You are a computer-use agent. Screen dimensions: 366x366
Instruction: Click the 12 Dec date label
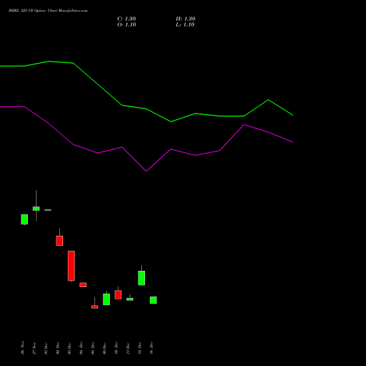140,348
